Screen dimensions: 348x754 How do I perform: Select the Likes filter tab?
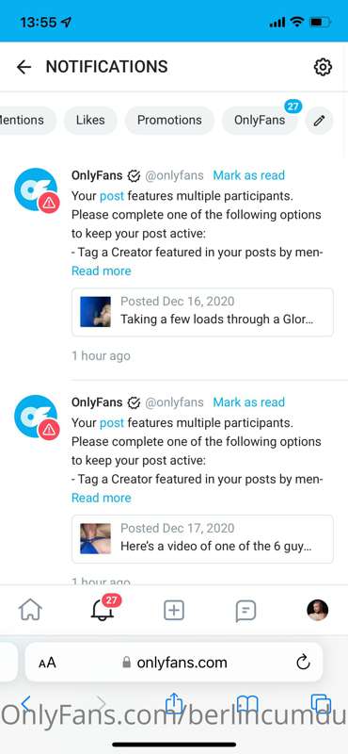click(x=90, y=121)
